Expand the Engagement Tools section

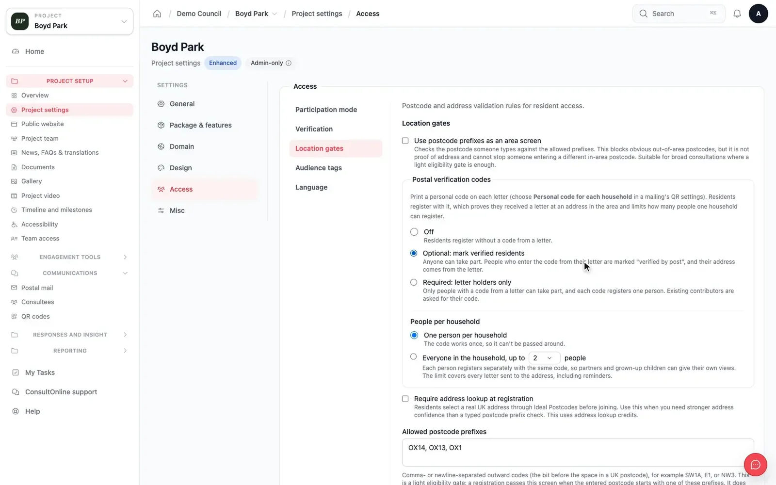point(69,257)
